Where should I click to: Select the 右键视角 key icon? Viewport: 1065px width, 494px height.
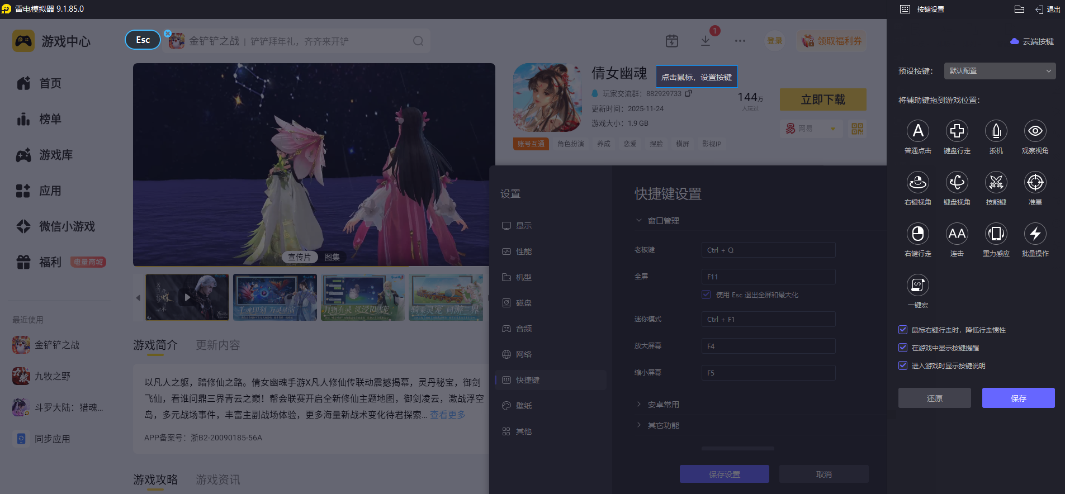pyautogui.click(x=917, y=182)
